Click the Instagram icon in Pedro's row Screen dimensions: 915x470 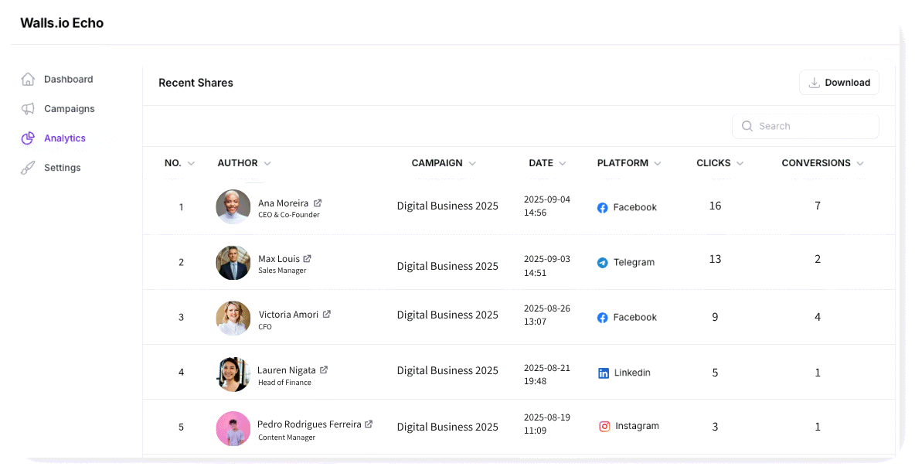[x=604, y=427]
